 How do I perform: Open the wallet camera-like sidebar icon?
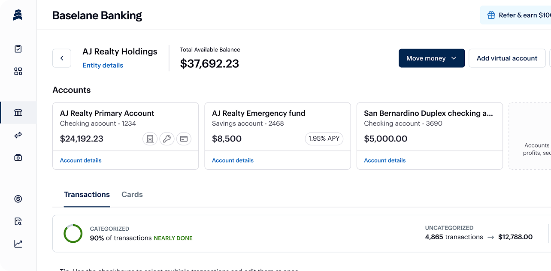pyautogui.click(x=18, y=157)
